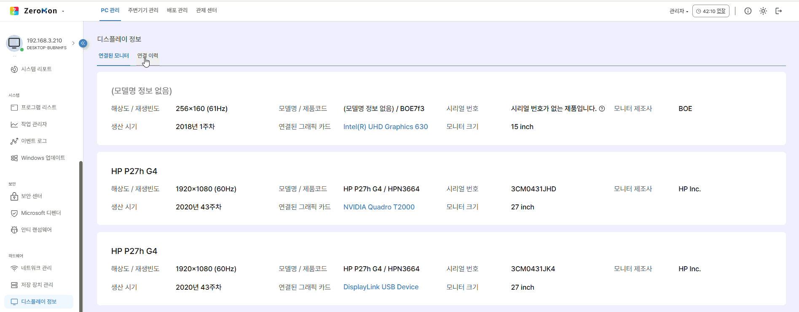Viewport: 799px width, 312px height.
Task: Click the ZeroMon logo icon
Action: tap(14, 11)
